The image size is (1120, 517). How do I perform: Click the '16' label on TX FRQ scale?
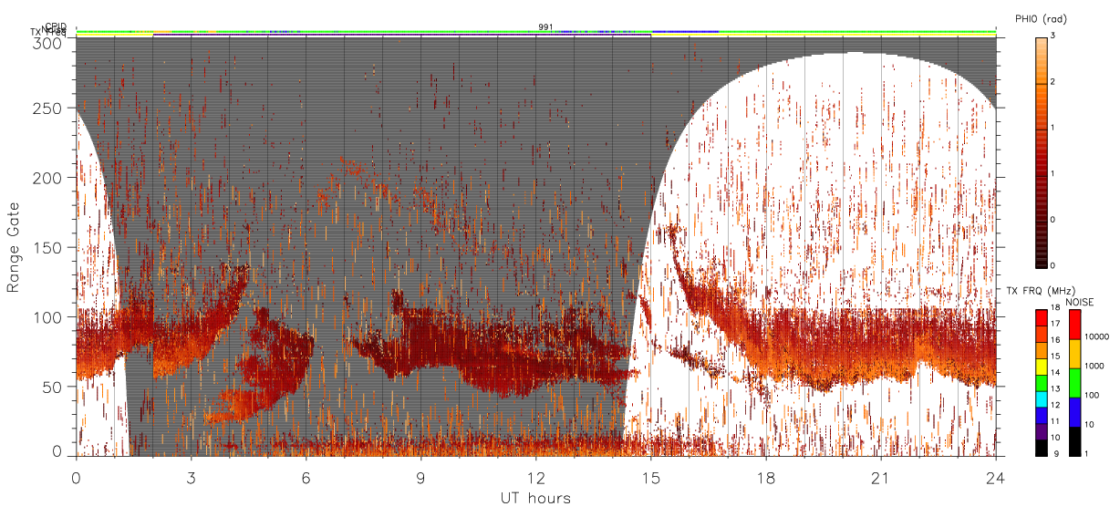tap(1055, 340)
